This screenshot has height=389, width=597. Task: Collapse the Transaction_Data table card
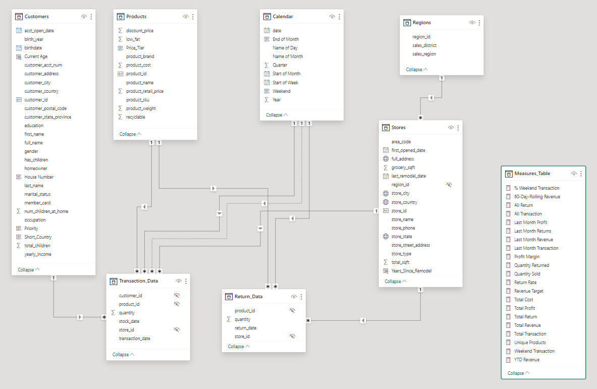point(123,355)
